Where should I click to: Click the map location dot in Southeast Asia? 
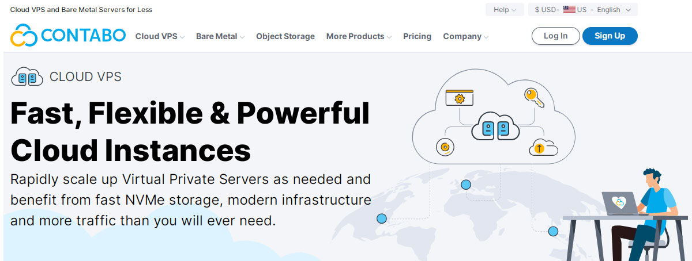(x=553, y=231)
